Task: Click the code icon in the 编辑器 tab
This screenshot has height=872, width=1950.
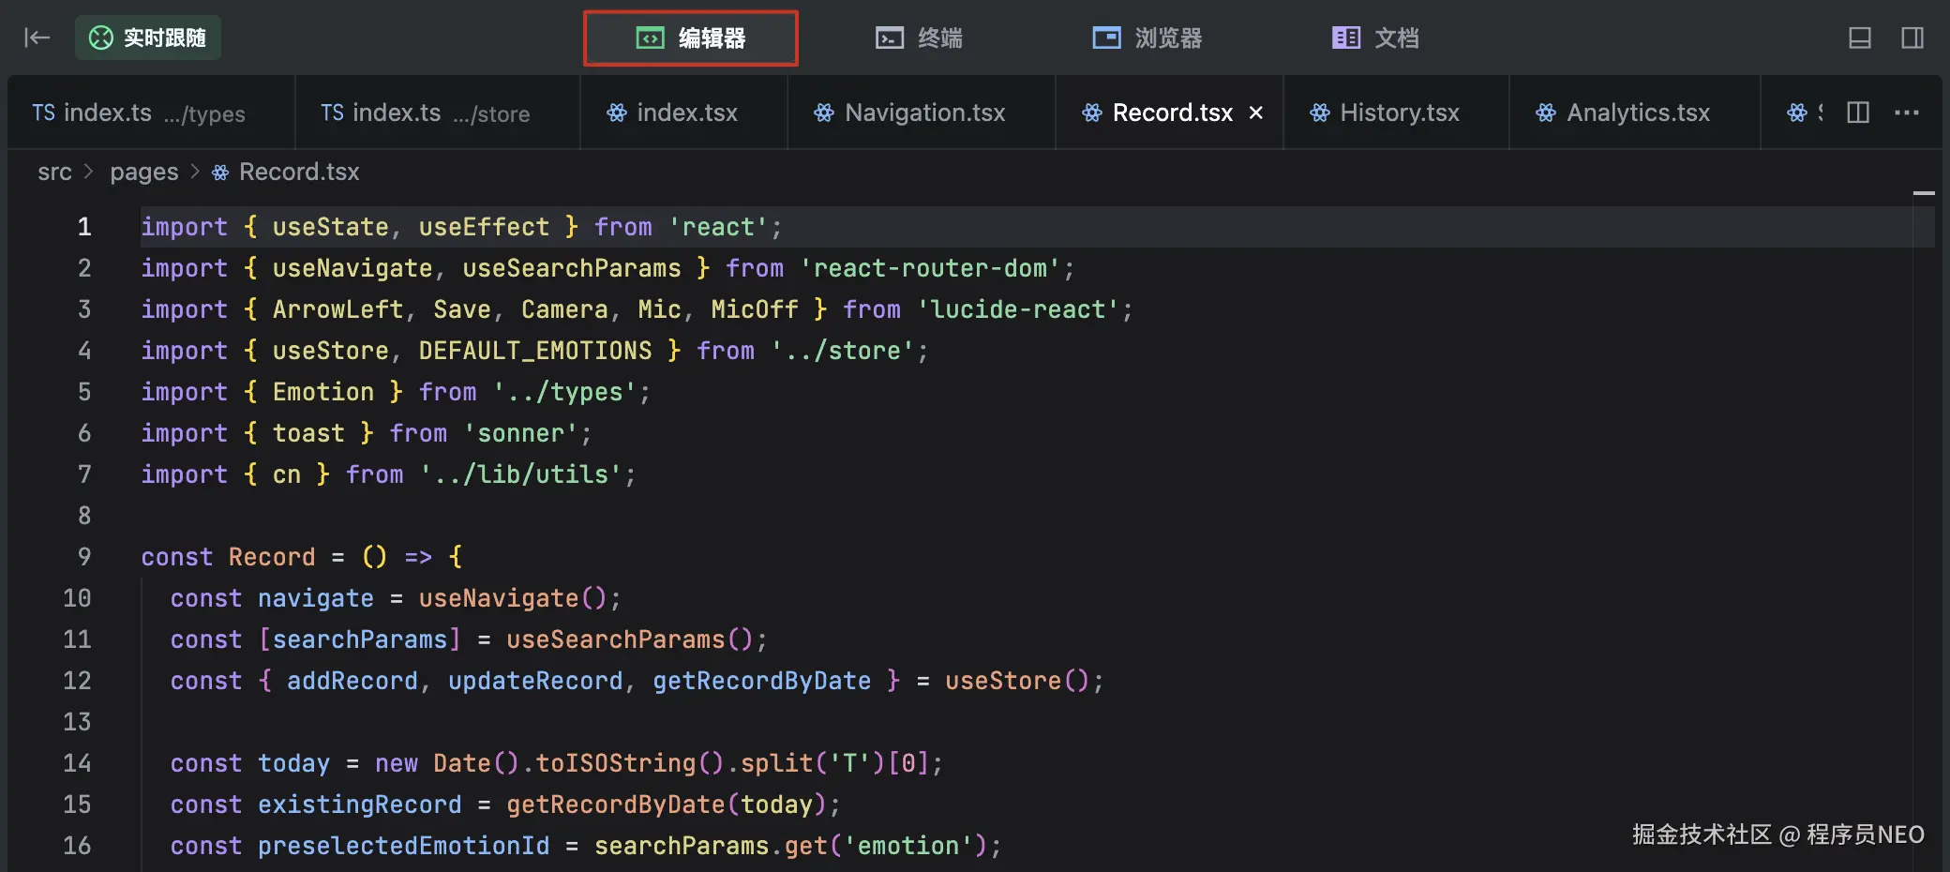Action: (651, 38)
